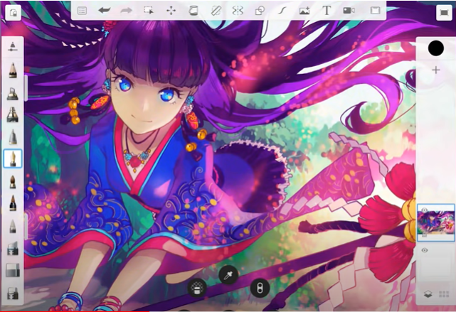Screen dimensions: 456x312
Task: Pick the Pencil brush
Action: click(x=13, y=70)
